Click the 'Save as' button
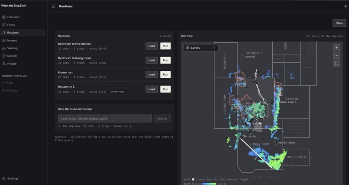Image resolution: width=349 pixels, height=185 pixels. click(162, 118)
